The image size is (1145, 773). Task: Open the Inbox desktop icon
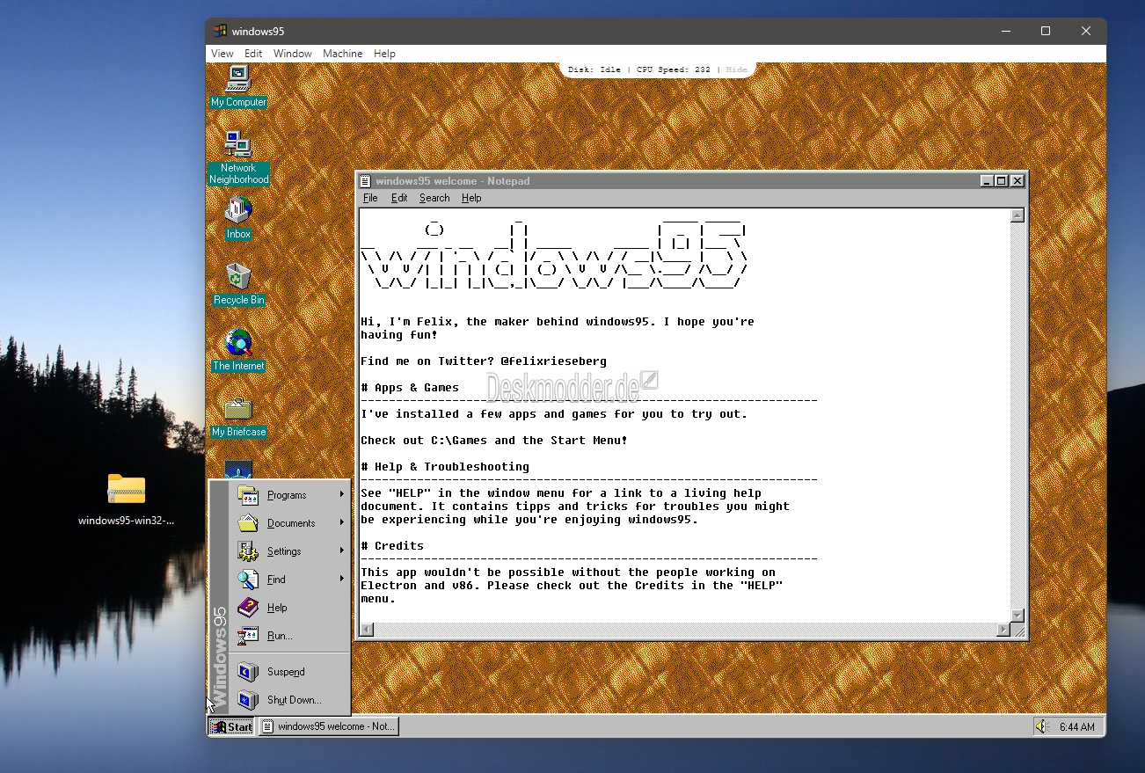(238, 218)
